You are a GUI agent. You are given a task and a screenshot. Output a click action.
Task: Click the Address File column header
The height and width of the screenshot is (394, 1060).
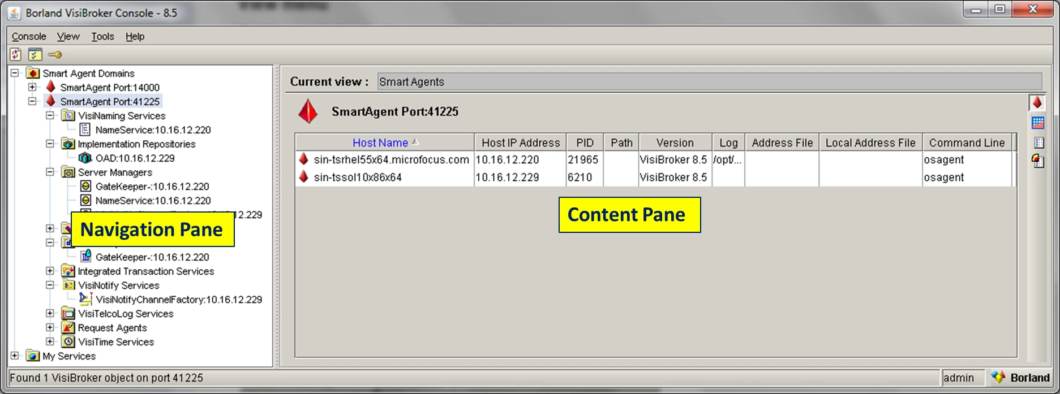(x=782, y=142)
